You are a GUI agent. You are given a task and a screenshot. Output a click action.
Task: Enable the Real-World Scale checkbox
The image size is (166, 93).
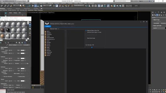pos(86,38)
